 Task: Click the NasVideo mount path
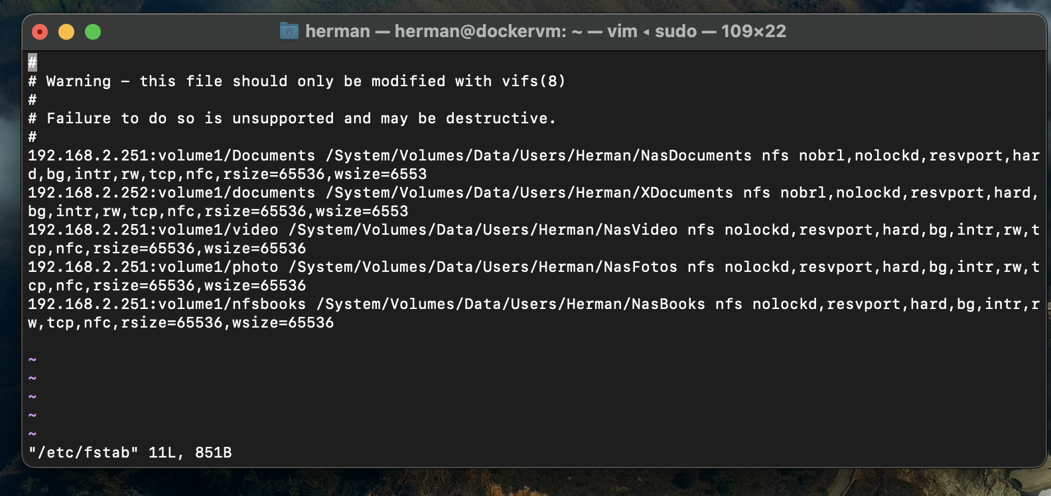482,229
